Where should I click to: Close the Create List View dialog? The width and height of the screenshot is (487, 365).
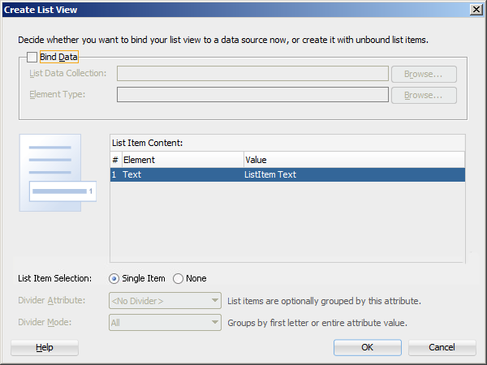pyautogui.click(x=475, y=9)
